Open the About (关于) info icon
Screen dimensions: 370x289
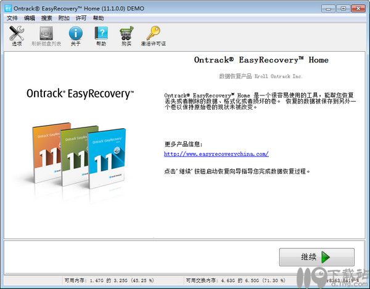pyautogui.click(x=75, y=36)
